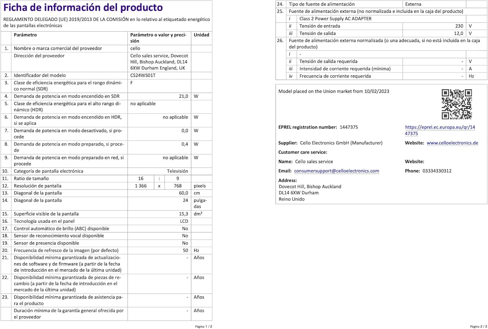Click the supplier 'Cello Electronics GmbH (Manufacturer)' text
This screenshot has height=329, width=488.
click(x=341, y=143)
